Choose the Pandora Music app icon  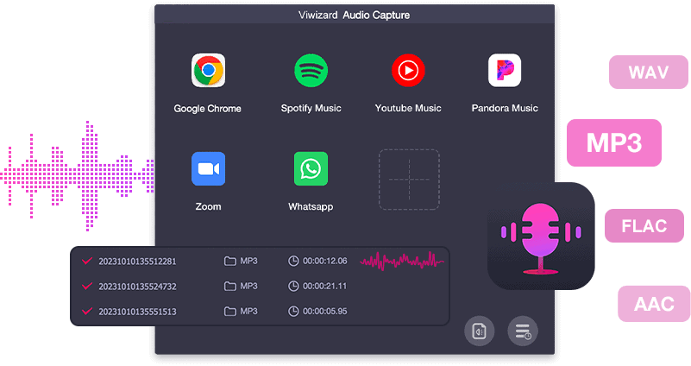click(505, 71)
